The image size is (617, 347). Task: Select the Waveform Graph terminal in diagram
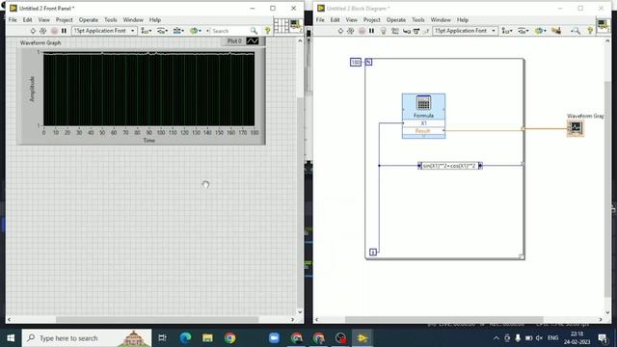tap(576, 128)
